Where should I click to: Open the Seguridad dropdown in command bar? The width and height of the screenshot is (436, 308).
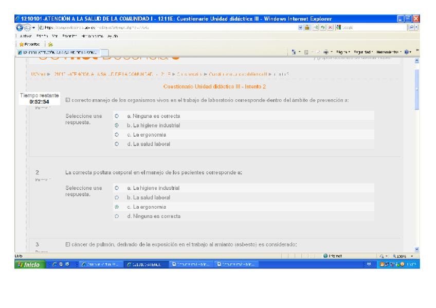(363, 52)
